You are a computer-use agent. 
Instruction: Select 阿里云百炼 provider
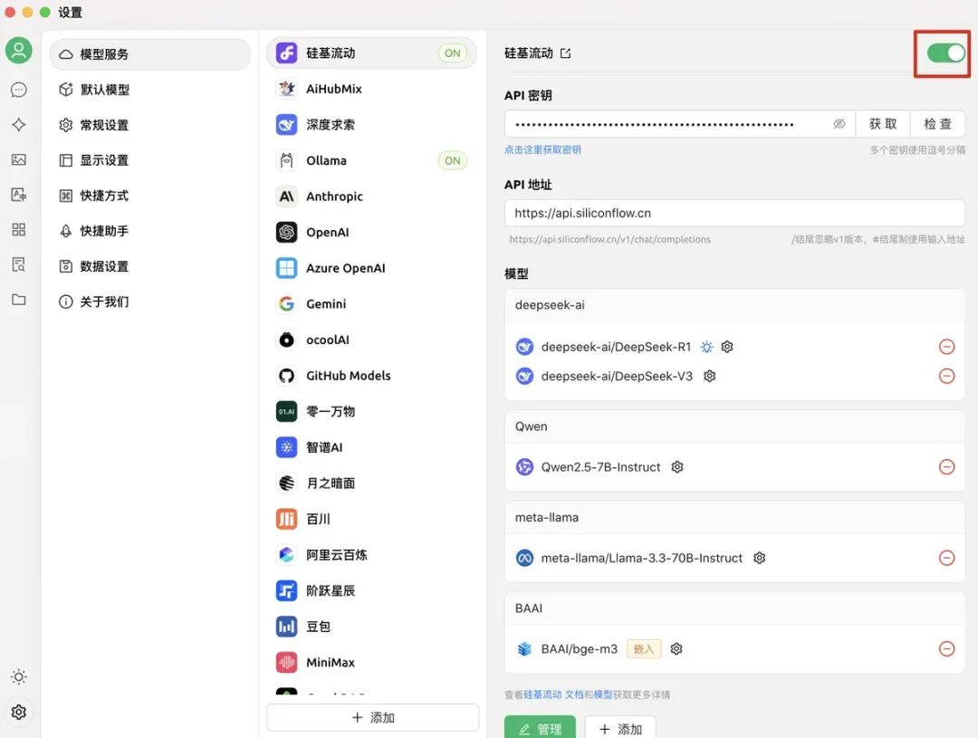tap(372, 555)
